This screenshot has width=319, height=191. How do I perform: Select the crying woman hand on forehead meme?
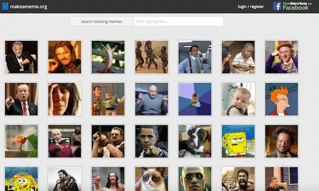coord(65,99)
